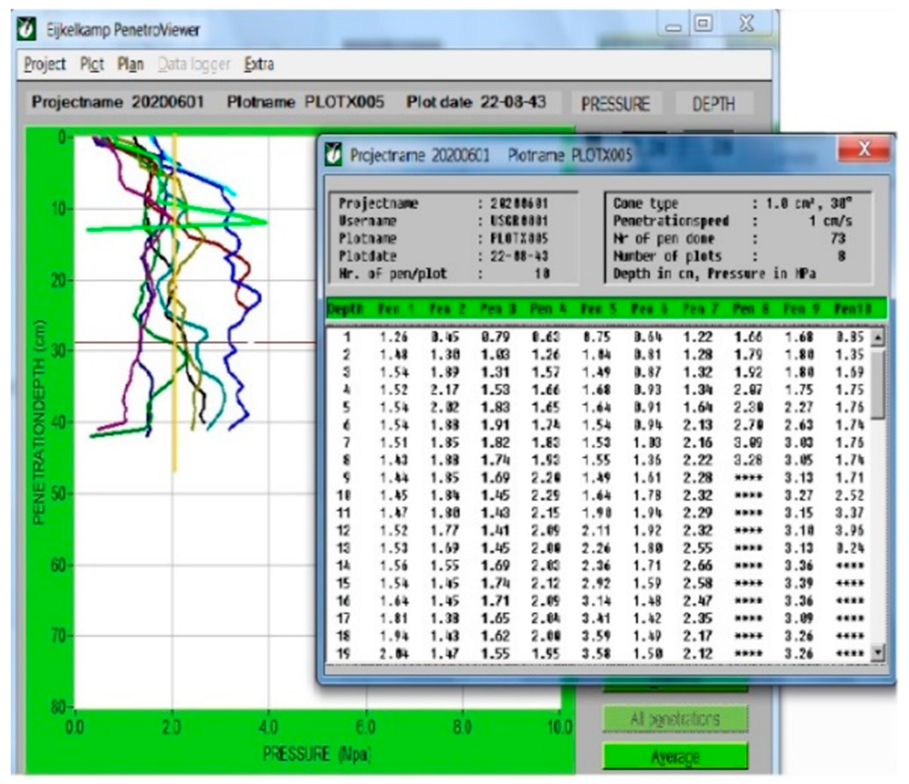Click the data window's title bar icon
The height and width of the screenshot is (784, 909).
tap(334, 155)
